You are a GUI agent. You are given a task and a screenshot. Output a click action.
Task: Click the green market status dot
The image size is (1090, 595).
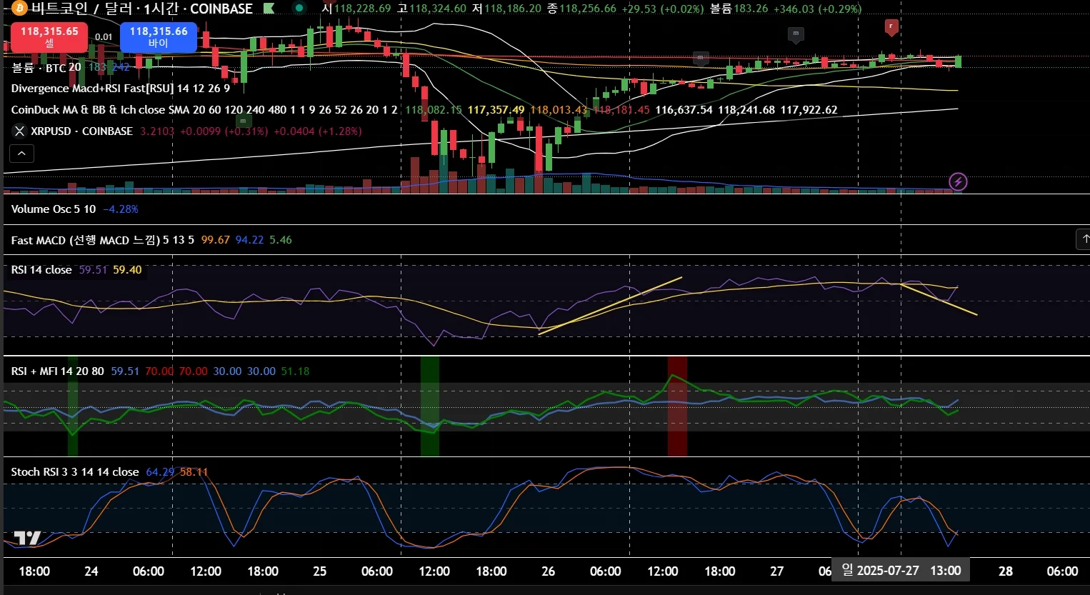pos(299,9)
